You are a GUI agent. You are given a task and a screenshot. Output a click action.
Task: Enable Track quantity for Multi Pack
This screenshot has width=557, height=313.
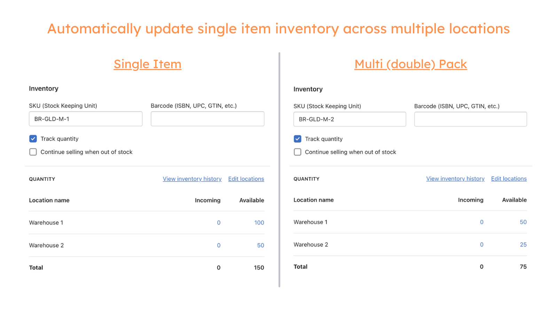pos(297,139)
